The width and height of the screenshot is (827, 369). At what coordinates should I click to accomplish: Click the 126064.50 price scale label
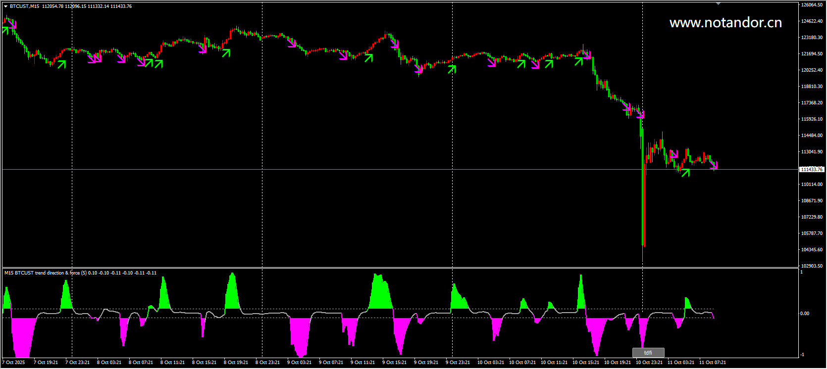812,5
